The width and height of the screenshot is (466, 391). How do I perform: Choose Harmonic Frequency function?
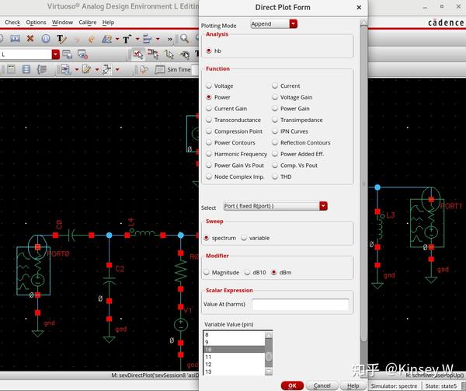[x=209, y=154]
